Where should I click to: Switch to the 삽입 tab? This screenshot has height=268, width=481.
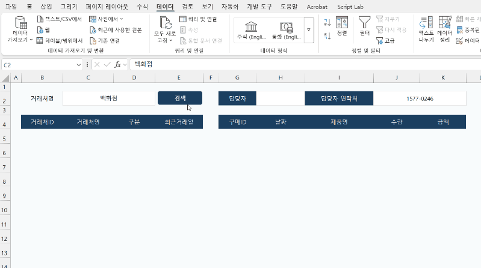point(46,7)
